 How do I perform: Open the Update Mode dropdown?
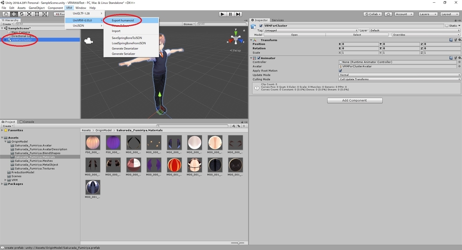400,75
